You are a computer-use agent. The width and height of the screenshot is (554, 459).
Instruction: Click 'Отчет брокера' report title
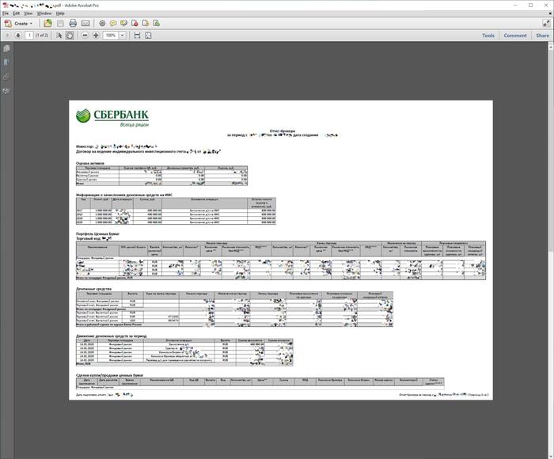(x=283, y=131)
